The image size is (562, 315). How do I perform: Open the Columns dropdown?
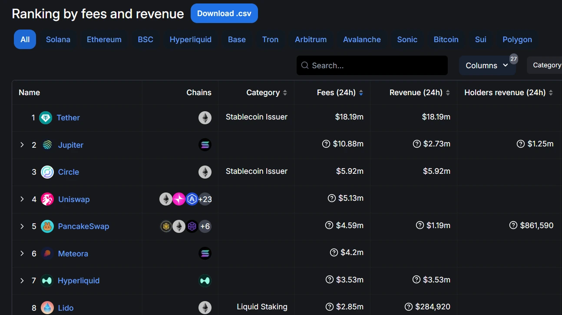[x=487, y=66]
